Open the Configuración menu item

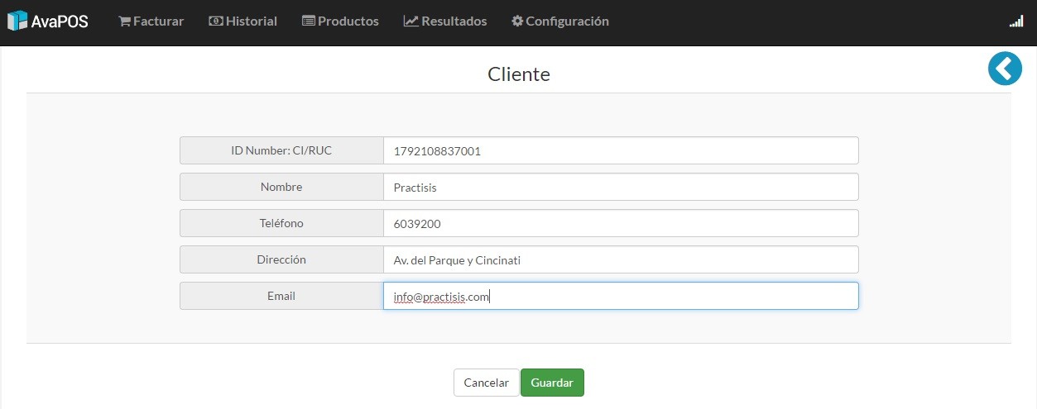point(560,21)
